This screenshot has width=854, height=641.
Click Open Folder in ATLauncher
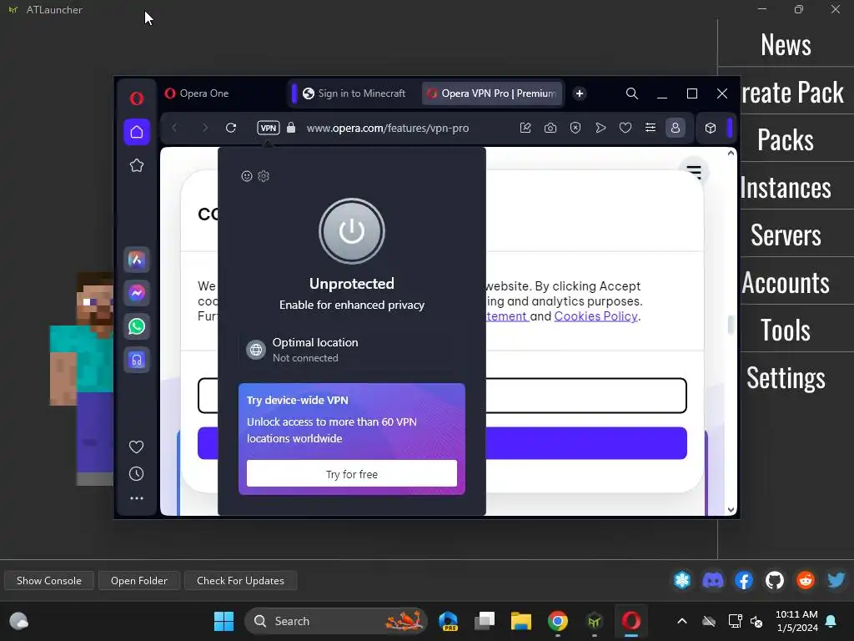(x=139, y=581)
